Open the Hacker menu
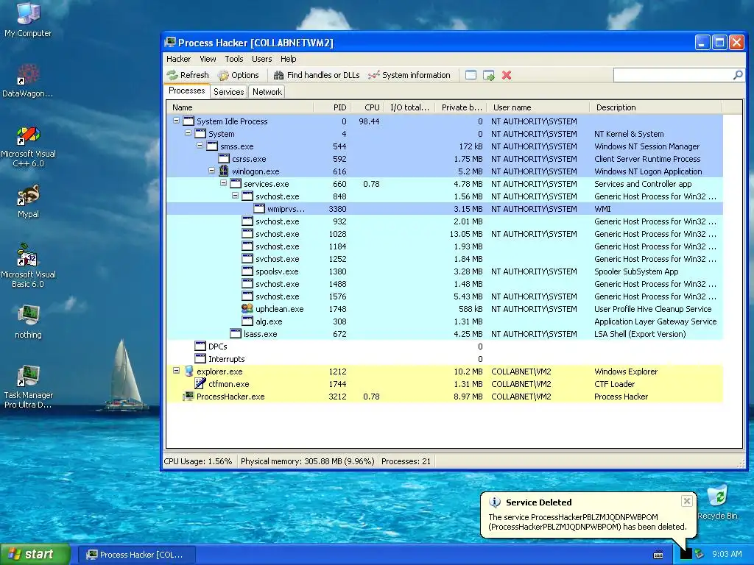 [x=178, y=59]
